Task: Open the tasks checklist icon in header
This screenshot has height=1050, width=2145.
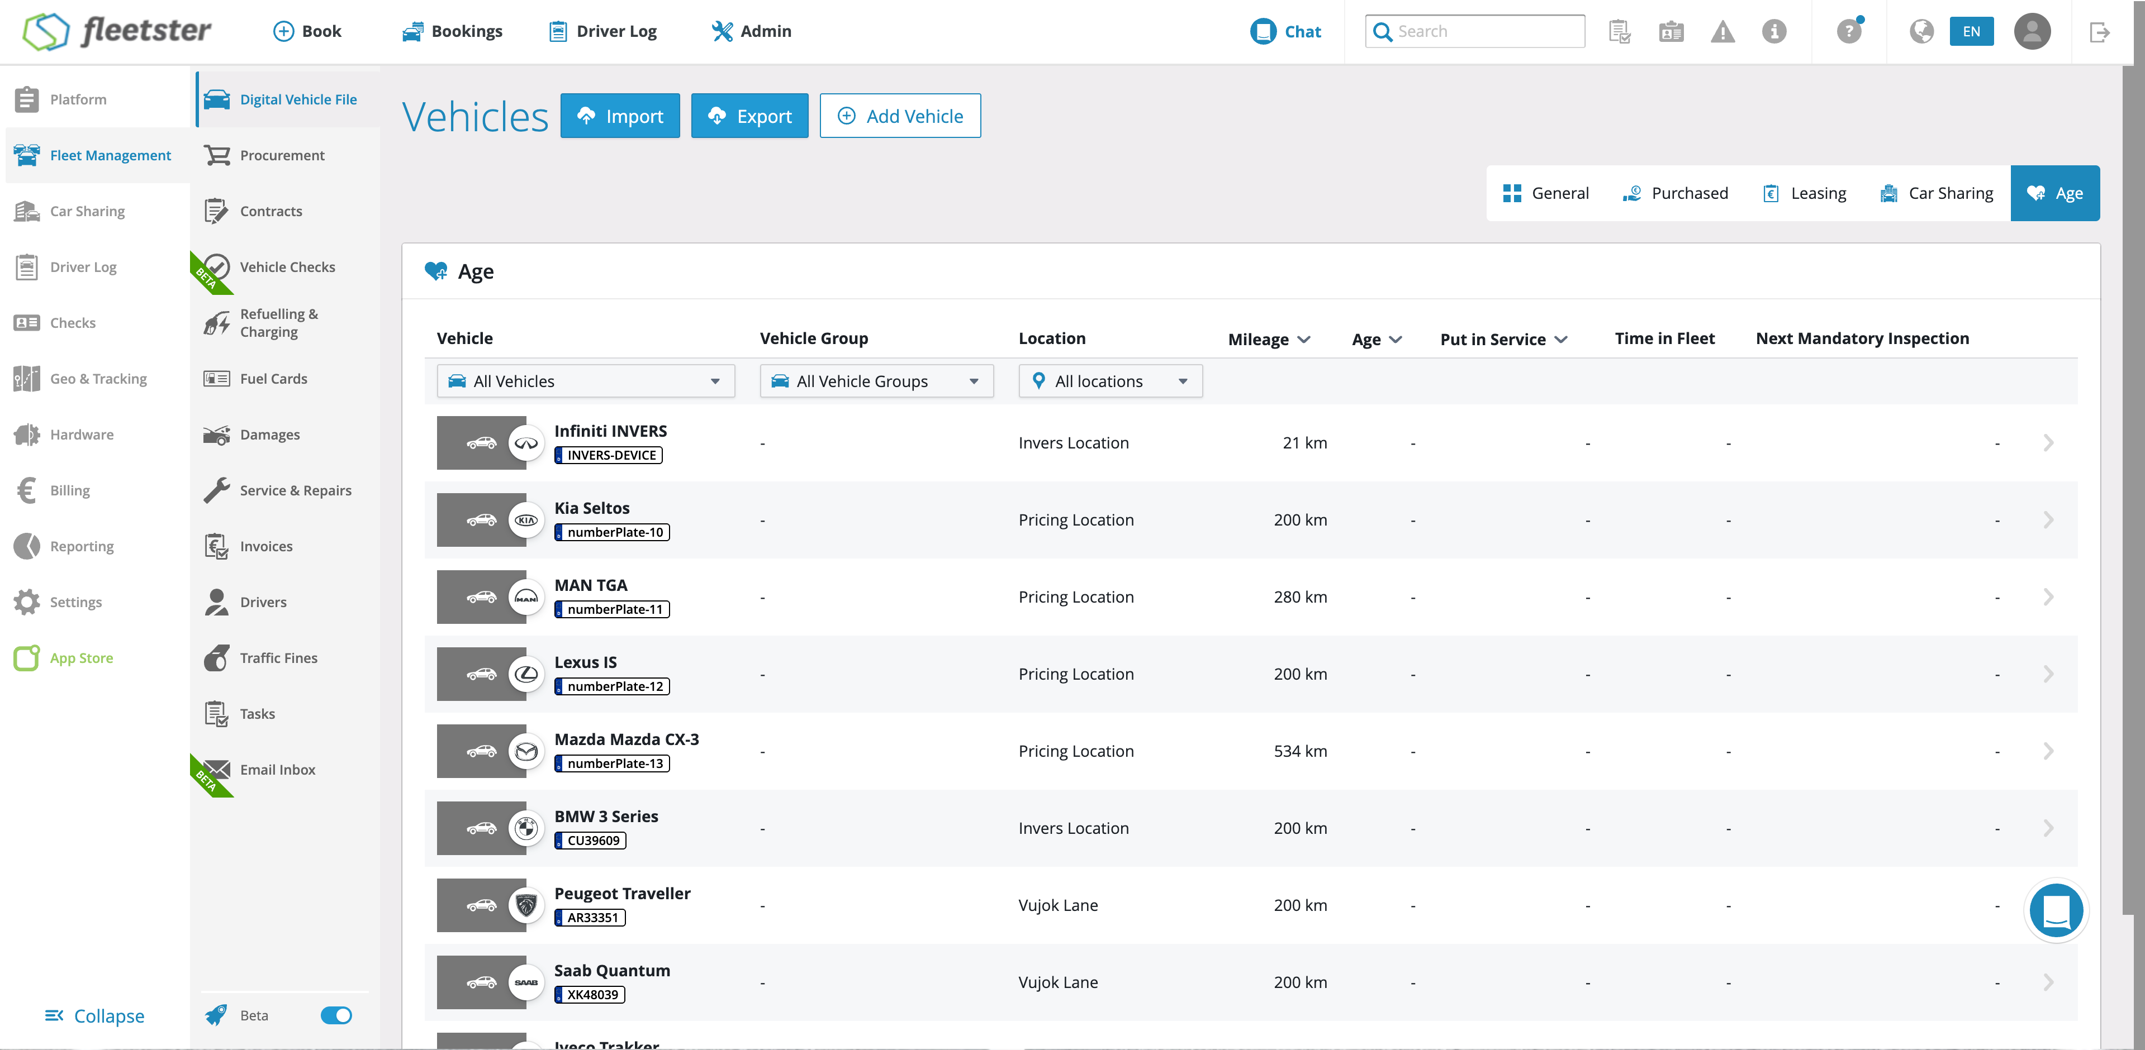Action: 1620,32
